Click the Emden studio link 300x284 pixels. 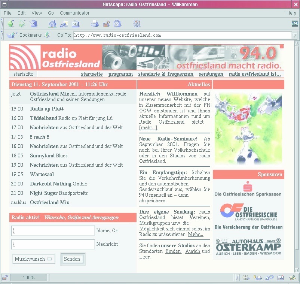coord(173,251)
